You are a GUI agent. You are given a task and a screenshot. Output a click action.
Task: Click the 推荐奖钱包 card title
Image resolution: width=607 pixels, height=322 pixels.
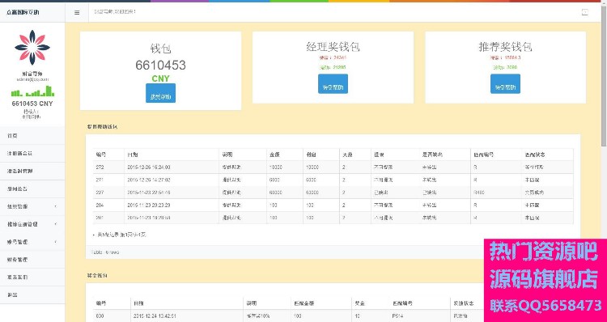coord(505,47)
